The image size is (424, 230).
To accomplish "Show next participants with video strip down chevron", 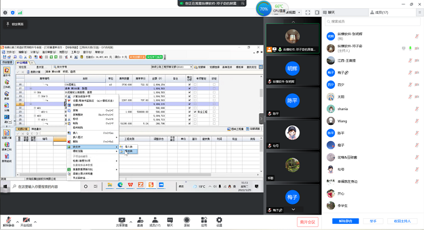I will pos(293,209).
